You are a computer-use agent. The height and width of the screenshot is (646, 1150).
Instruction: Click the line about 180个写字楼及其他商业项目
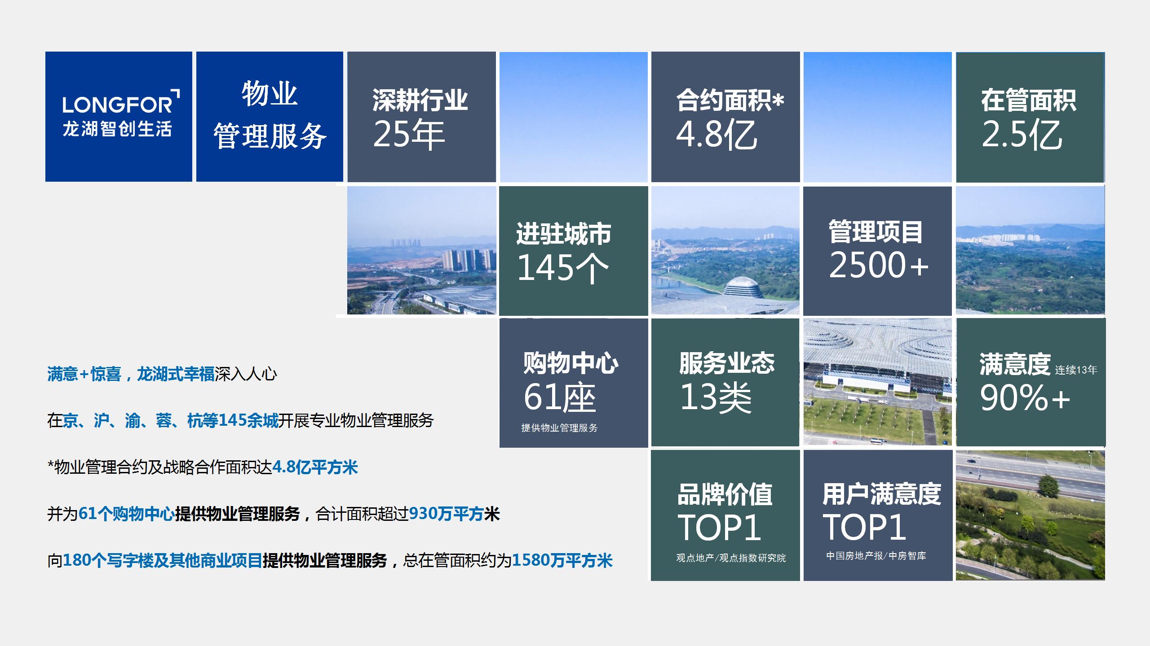[x=330, y=560]
